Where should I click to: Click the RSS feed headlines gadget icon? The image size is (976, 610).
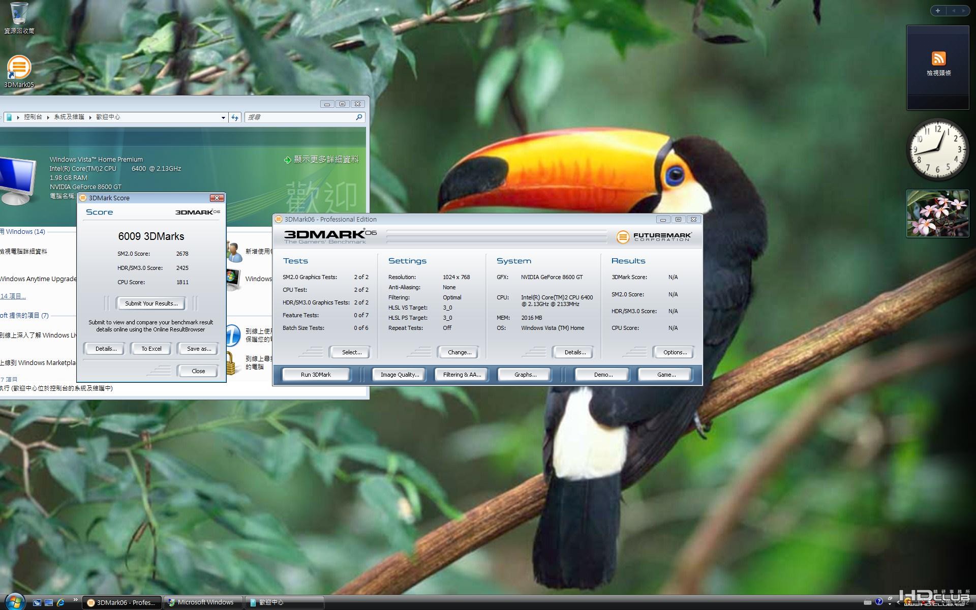coord(938,58)
